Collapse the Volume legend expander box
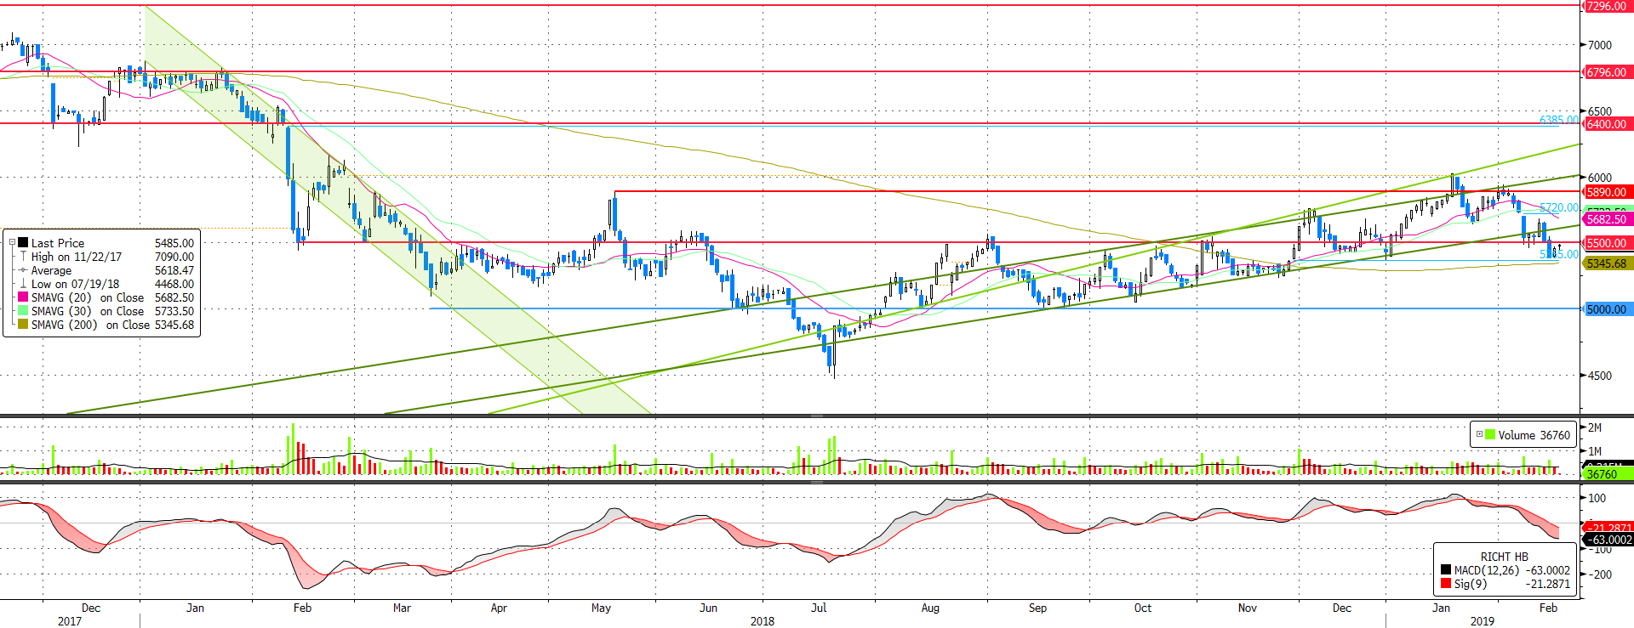1634x628 pixels. (x=1479, y=435)
